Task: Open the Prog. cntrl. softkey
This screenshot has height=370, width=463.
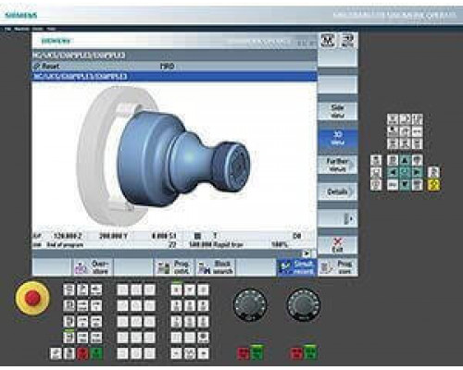Action: (x=174, y=267)
